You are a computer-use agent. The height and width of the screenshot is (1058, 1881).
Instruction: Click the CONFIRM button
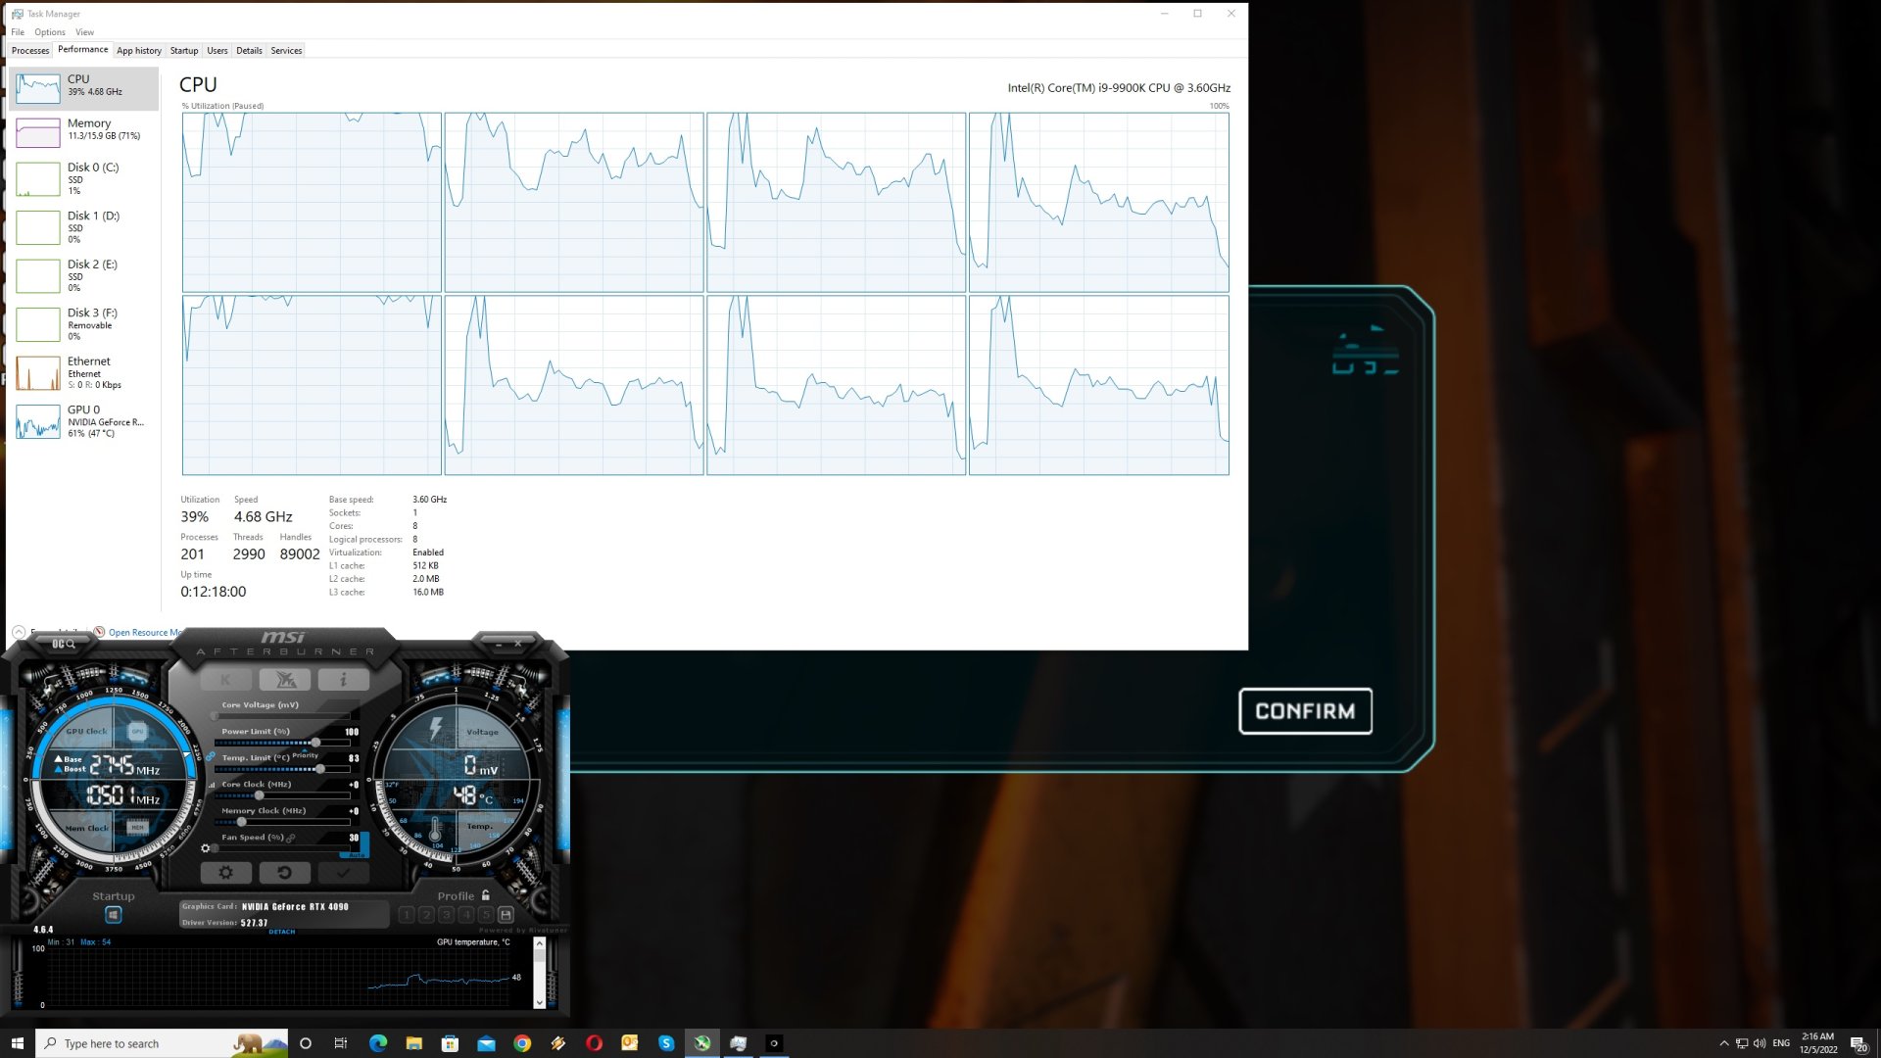pos(1305,711)
